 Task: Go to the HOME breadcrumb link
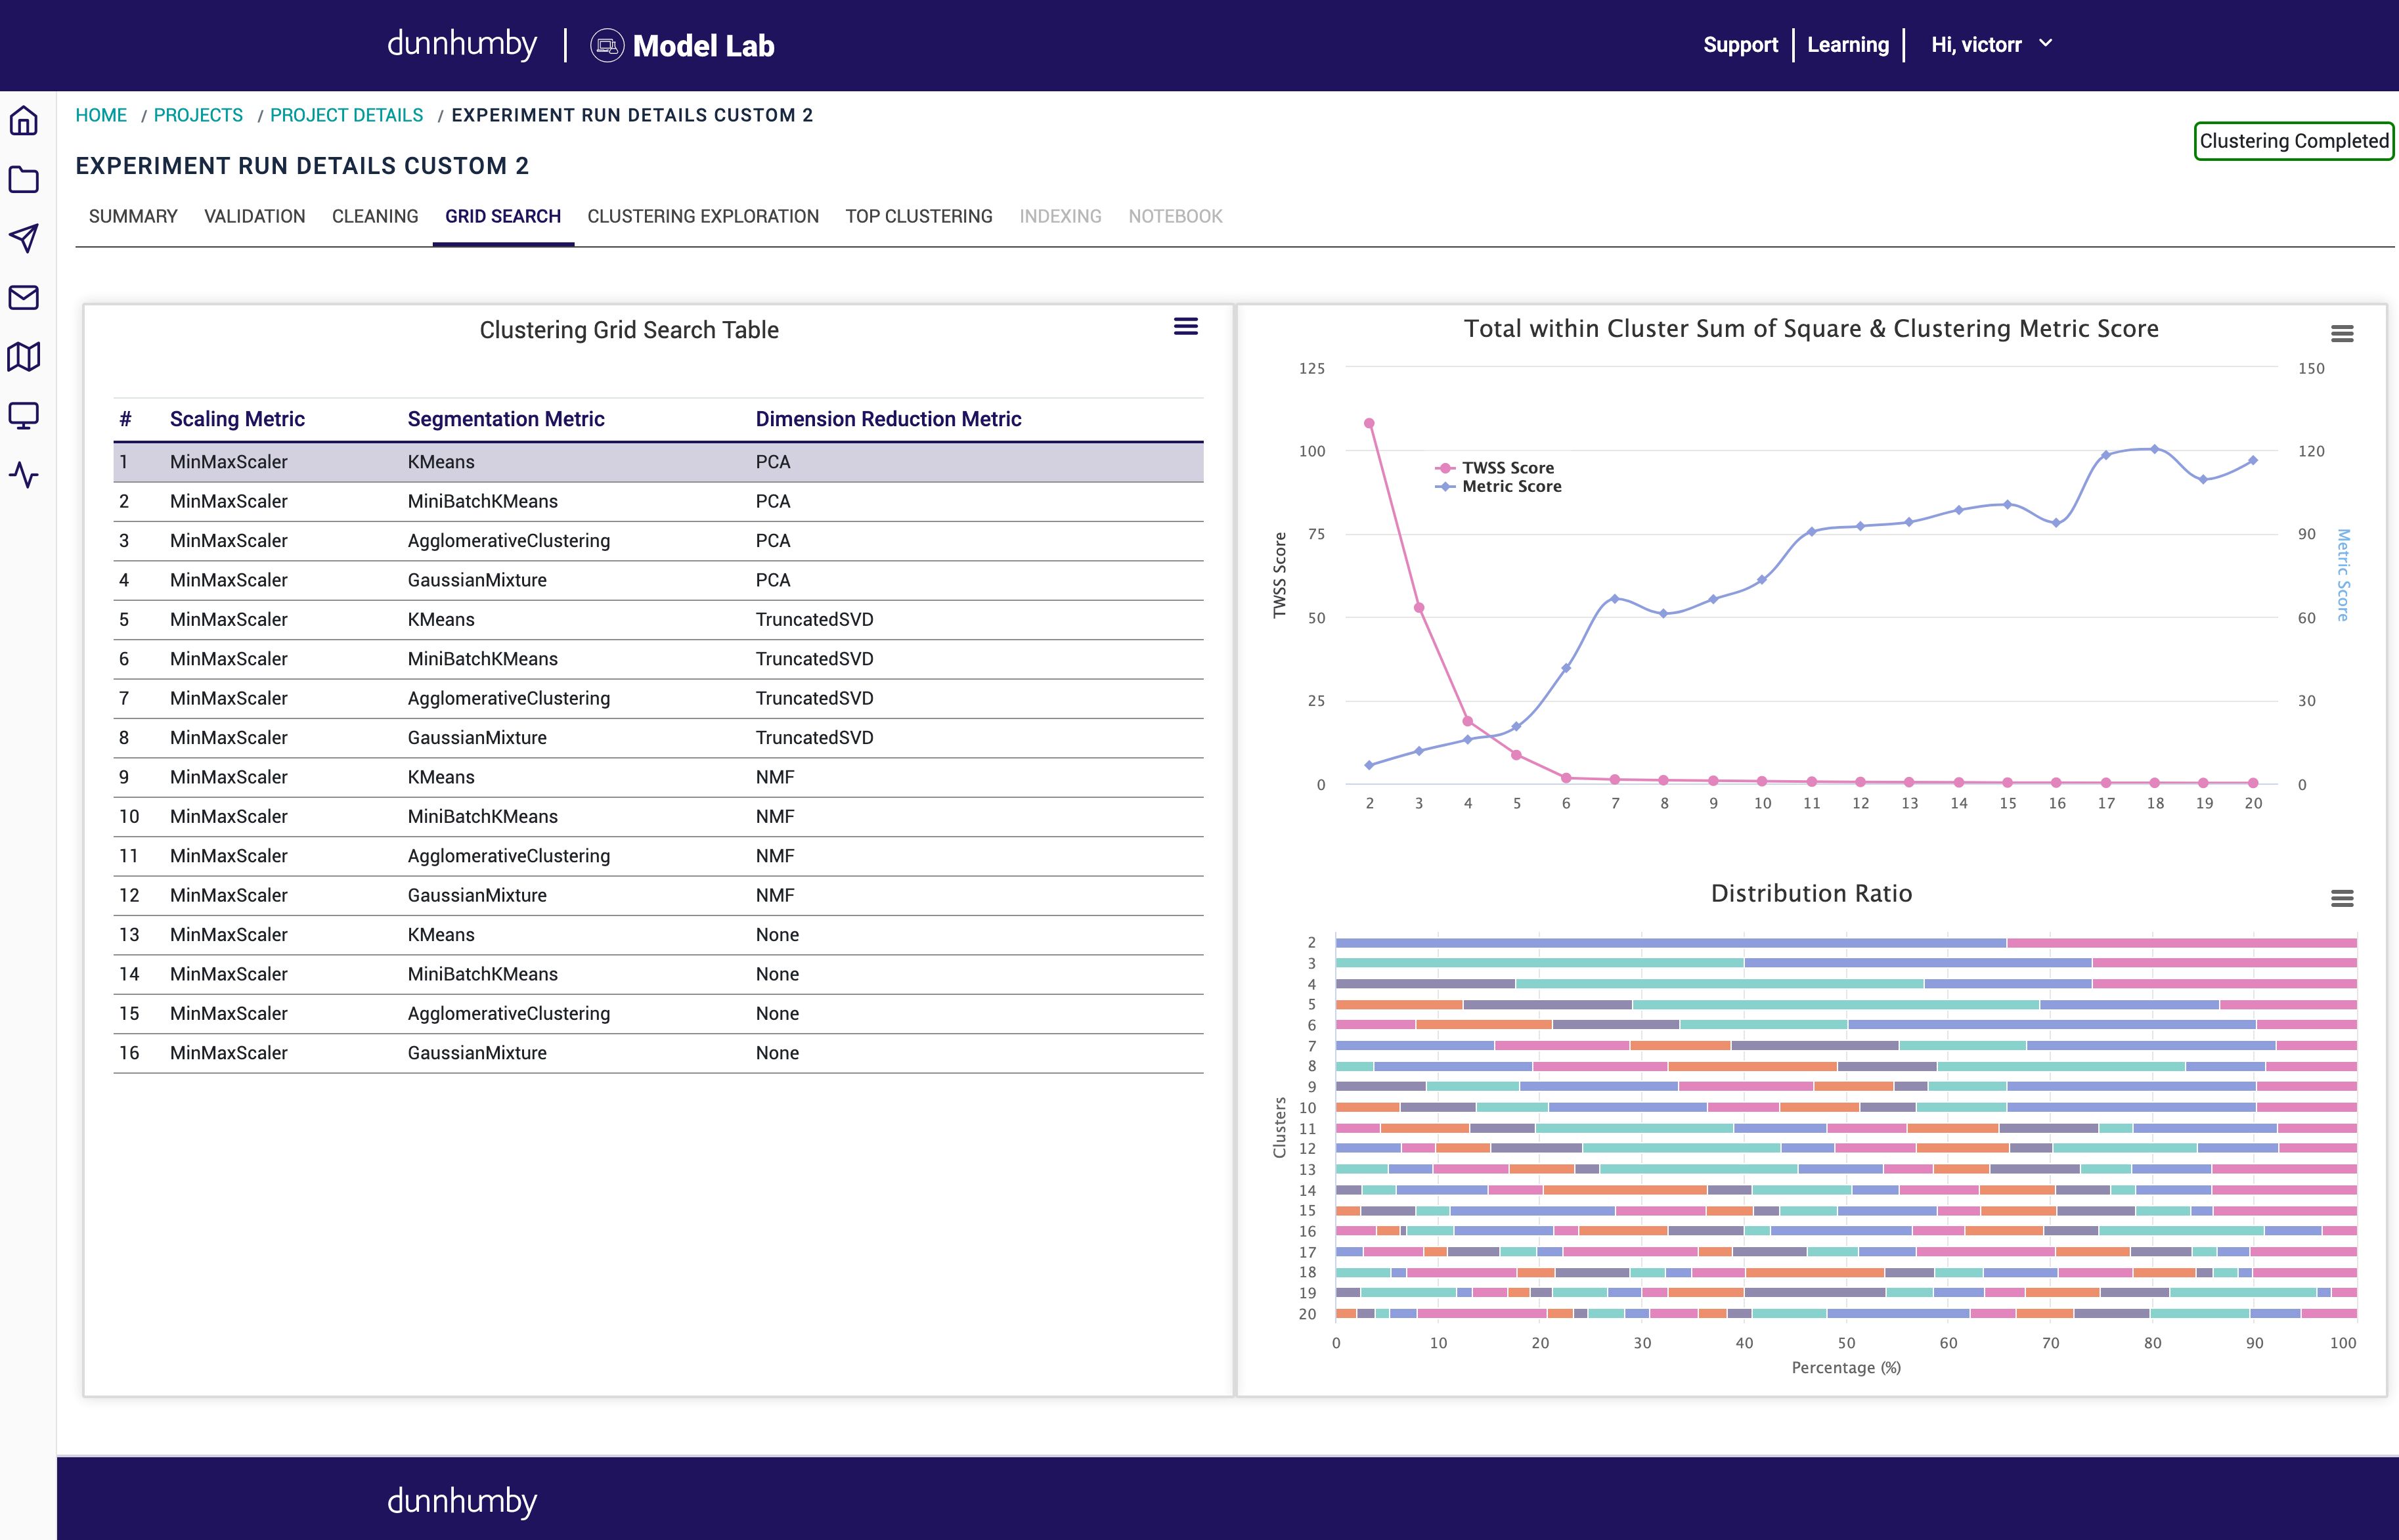tap(101, 115)
